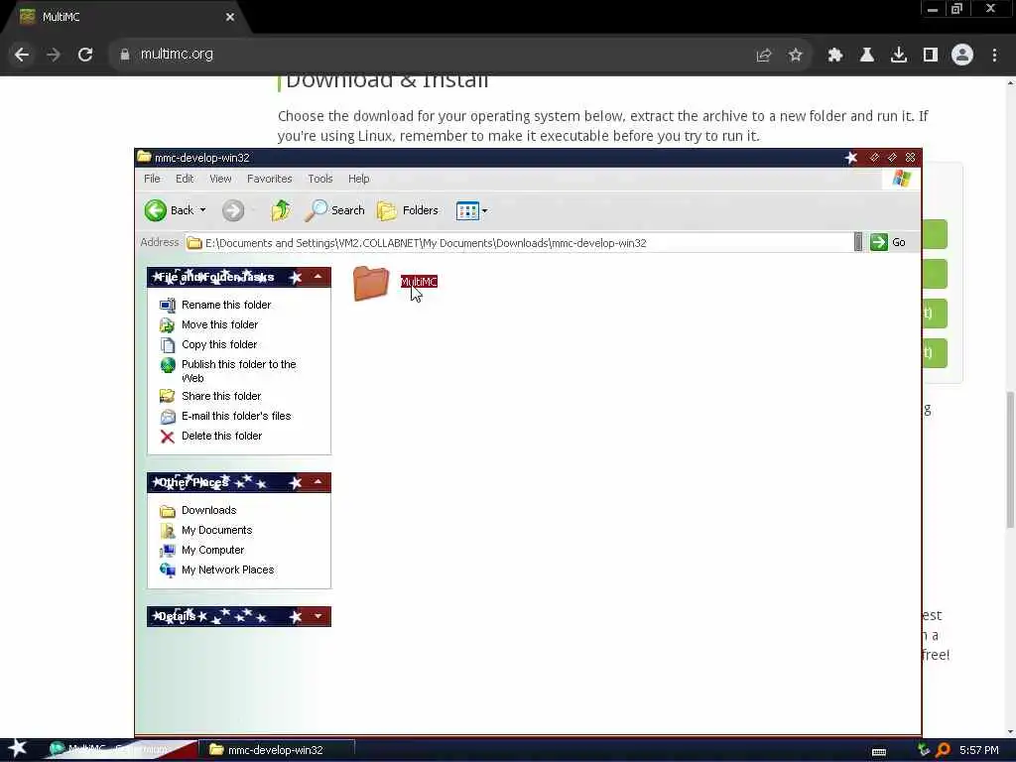Click Explorer address path field

click(518, 243)
